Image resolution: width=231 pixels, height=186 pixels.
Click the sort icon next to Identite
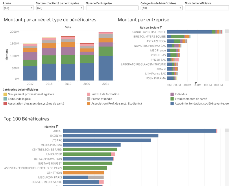click(57, 126)
